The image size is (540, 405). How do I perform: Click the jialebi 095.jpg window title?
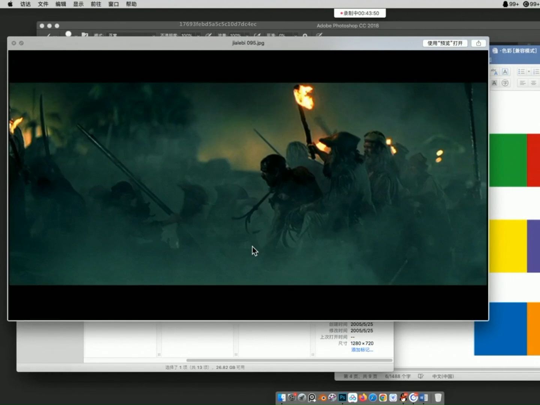click(x=248, y=43)
